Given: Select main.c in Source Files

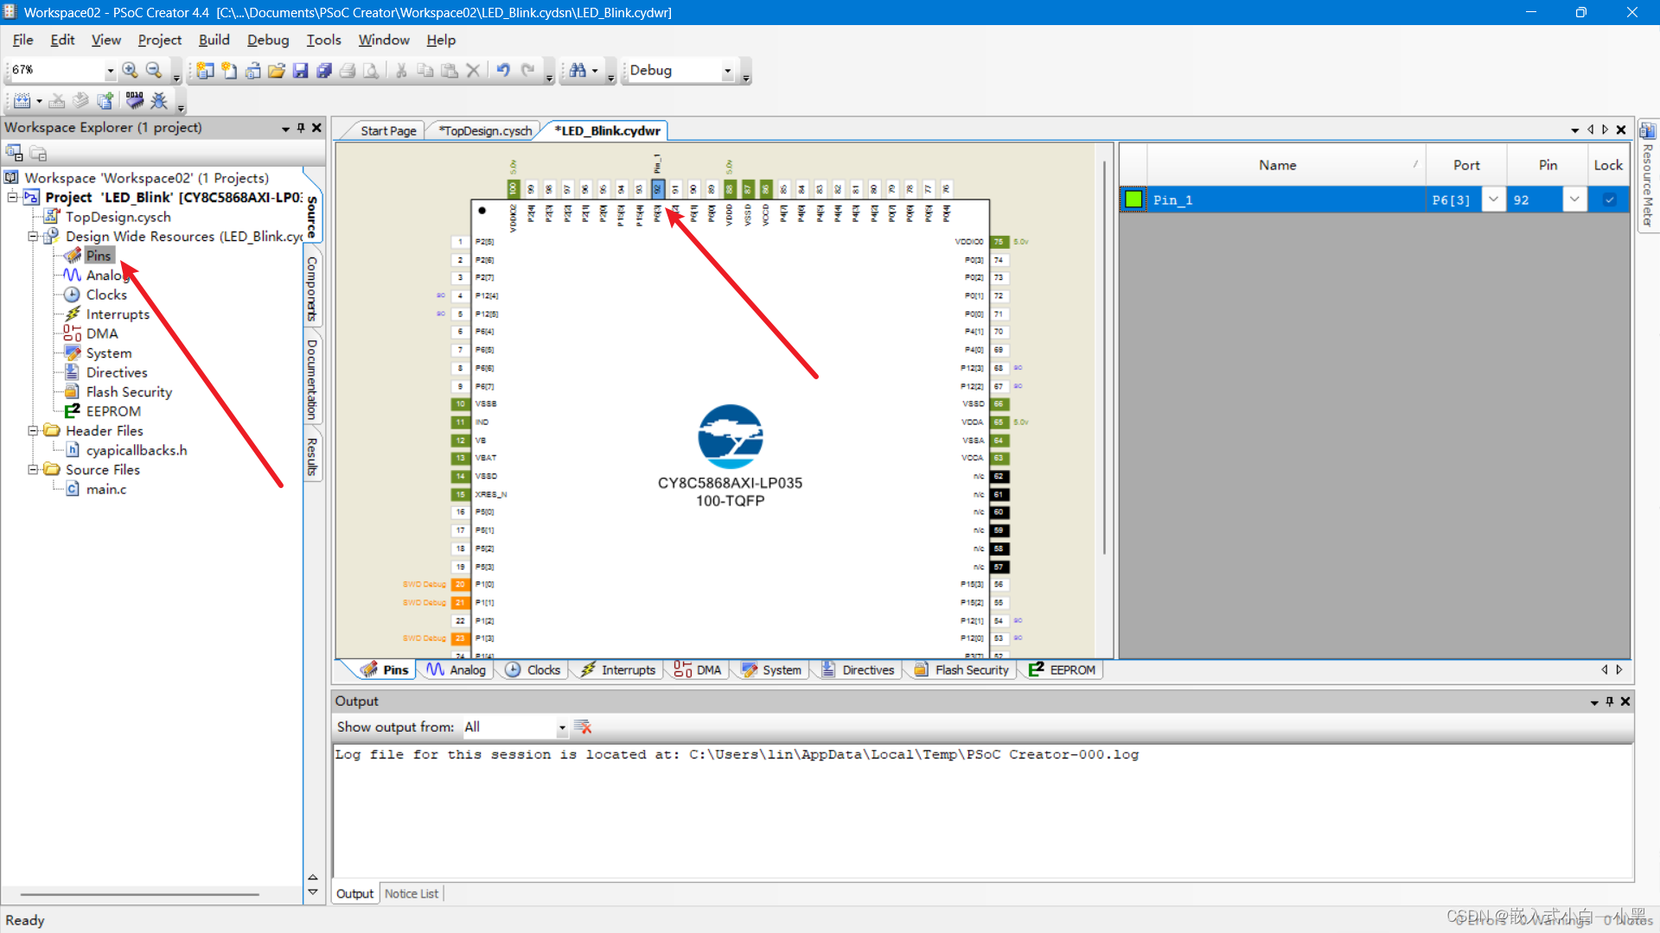Looking at the screenshot, I should pos(106,489).
